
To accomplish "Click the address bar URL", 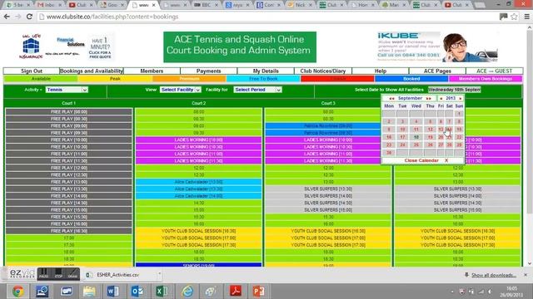I will (x=112, y=17).
